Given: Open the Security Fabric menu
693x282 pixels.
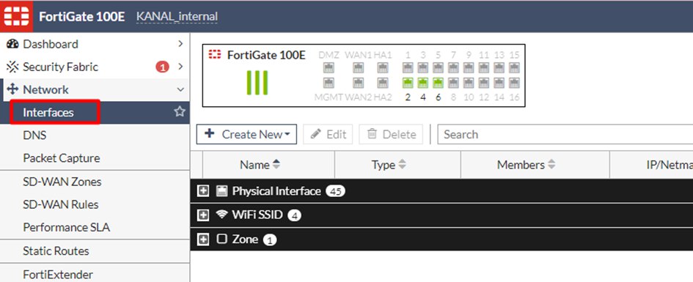Looking at the screenshot, I should point(60,67).
